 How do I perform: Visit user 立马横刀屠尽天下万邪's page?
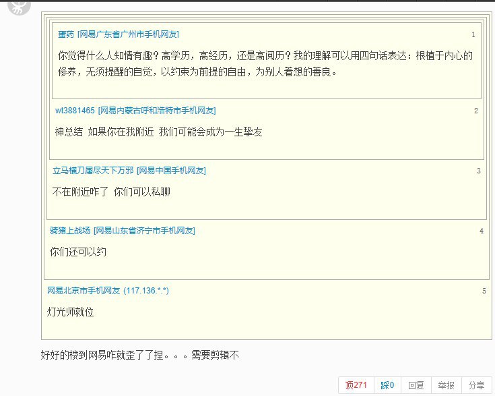point(93,171)
